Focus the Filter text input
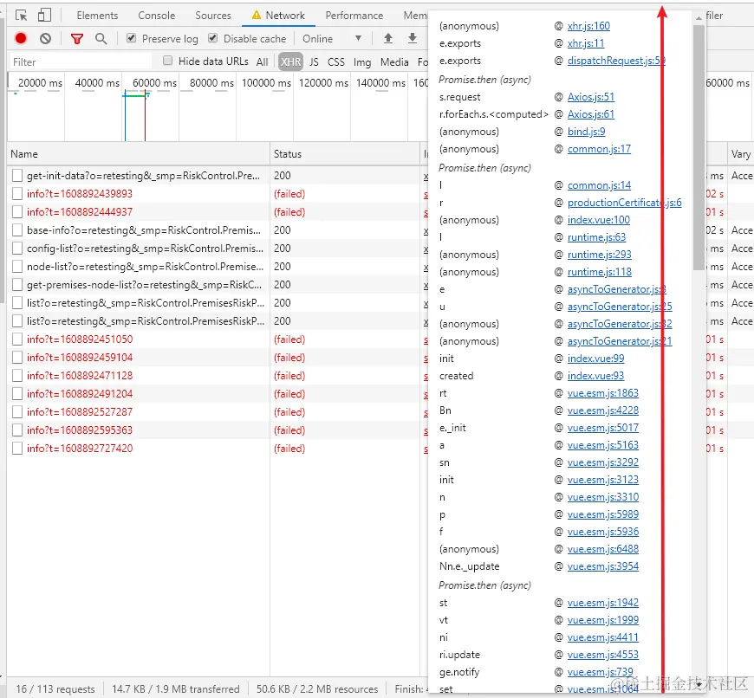The image size is (754, 698). [x=81, y=62]
